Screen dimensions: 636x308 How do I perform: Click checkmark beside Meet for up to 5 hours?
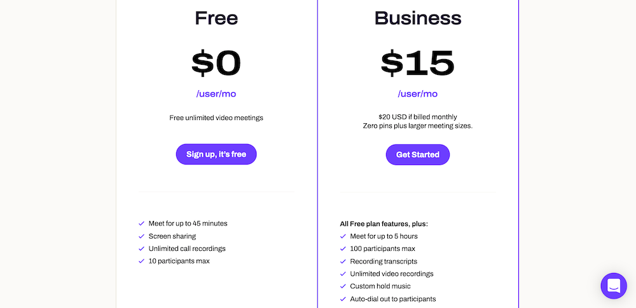343,236
